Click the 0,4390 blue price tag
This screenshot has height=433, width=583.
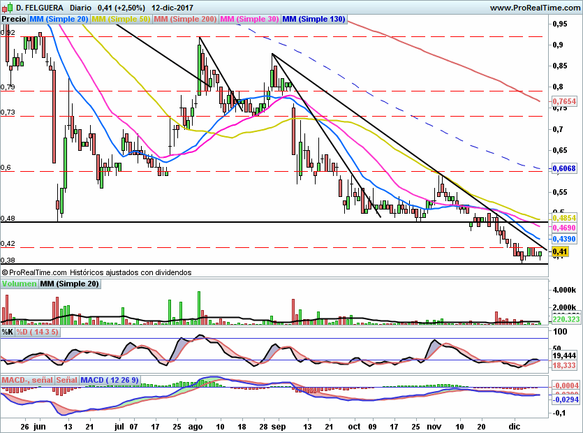(564, 239)
